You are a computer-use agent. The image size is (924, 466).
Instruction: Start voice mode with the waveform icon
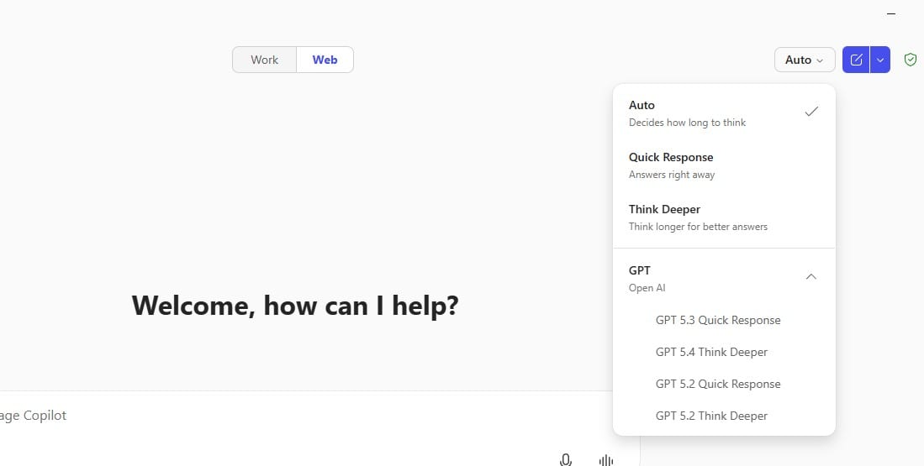605,459
